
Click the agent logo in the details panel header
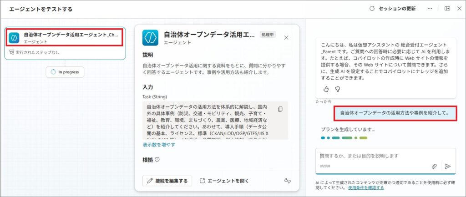(x=150, y=37)
